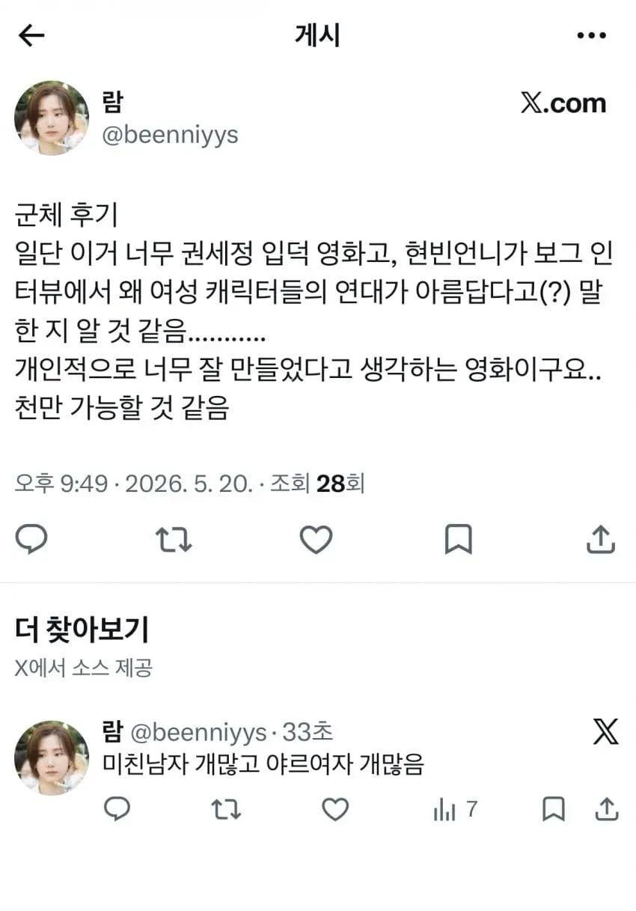The height and width of the screenshot is (911, 636).
Task: Tap the X.com logo label
Action: [x=563, y=103]
